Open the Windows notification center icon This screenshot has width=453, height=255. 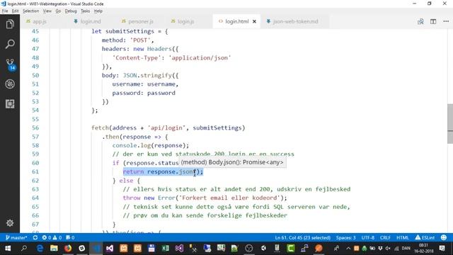(x=442, y=249)
